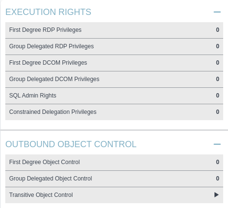The height and width of the screenshot is (208, 228).
Task: Click the Transitive Object Control label
Action: [41, 195]
